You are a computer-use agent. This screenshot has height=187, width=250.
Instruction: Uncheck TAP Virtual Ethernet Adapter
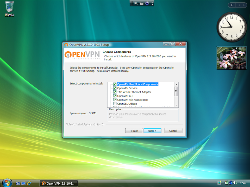coord(115,92)
